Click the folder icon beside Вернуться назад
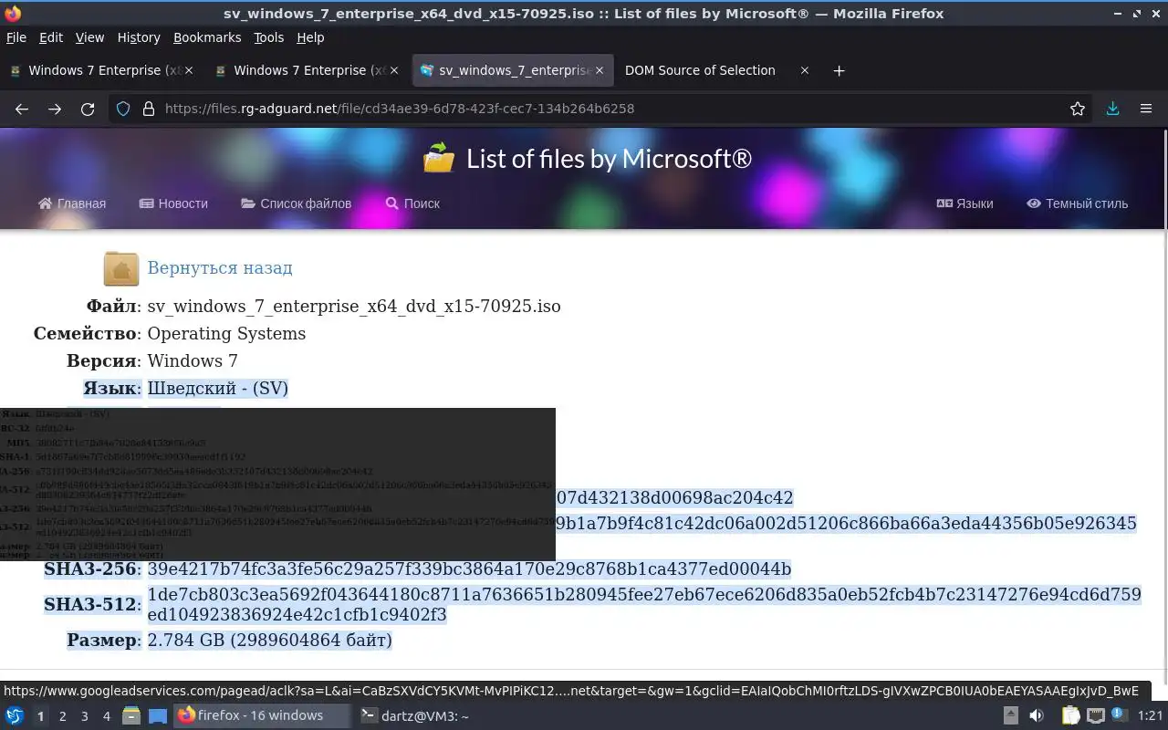 point(120,268)
